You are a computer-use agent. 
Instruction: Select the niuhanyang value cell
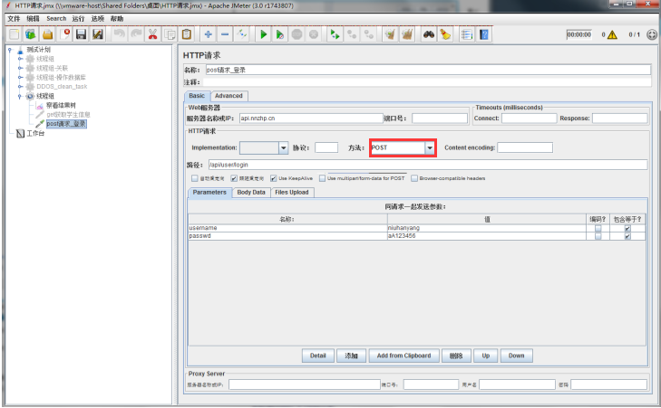click(487, 228)
